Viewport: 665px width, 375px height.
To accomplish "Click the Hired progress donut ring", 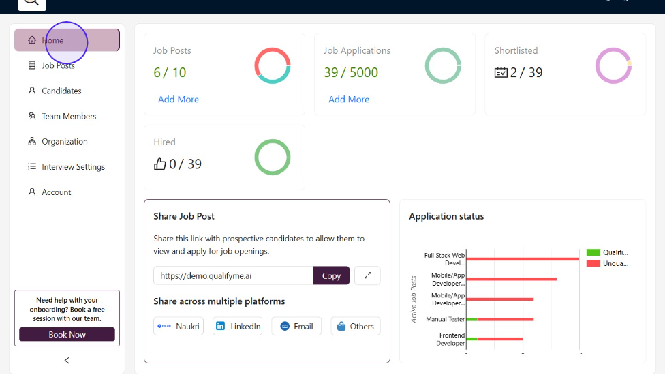I will (273, 157).
